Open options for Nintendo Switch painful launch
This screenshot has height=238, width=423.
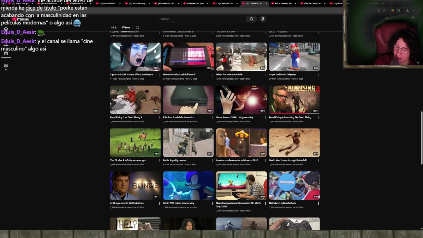[x=212, y=75]
